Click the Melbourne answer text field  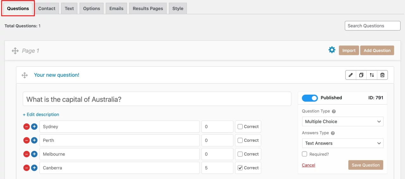pyautogui.click(x=120, y=154)
